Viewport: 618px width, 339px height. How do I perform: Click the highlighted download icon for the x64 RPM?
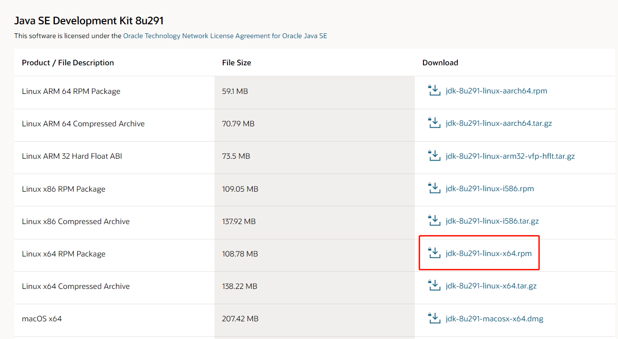point(434,253)
